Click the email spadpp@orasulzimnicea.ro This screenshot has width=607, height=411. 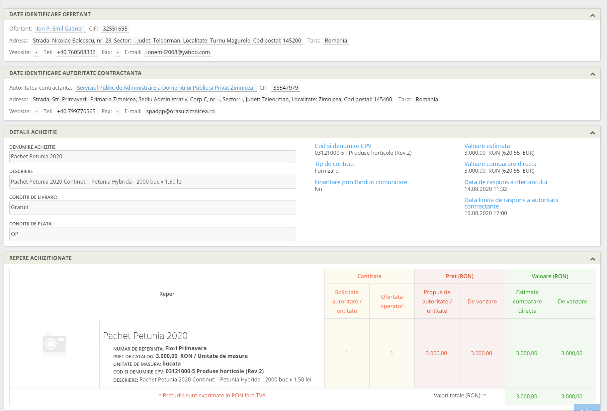pyautogui.click(x=180, y=111)
